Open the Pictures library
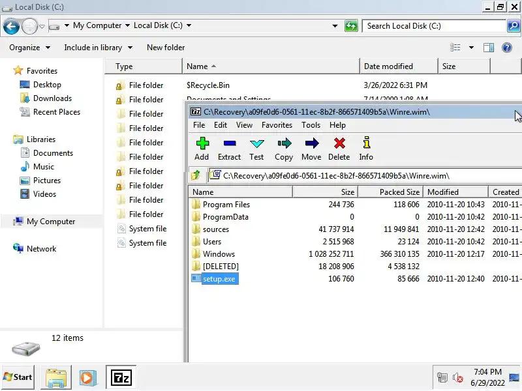 40,181
